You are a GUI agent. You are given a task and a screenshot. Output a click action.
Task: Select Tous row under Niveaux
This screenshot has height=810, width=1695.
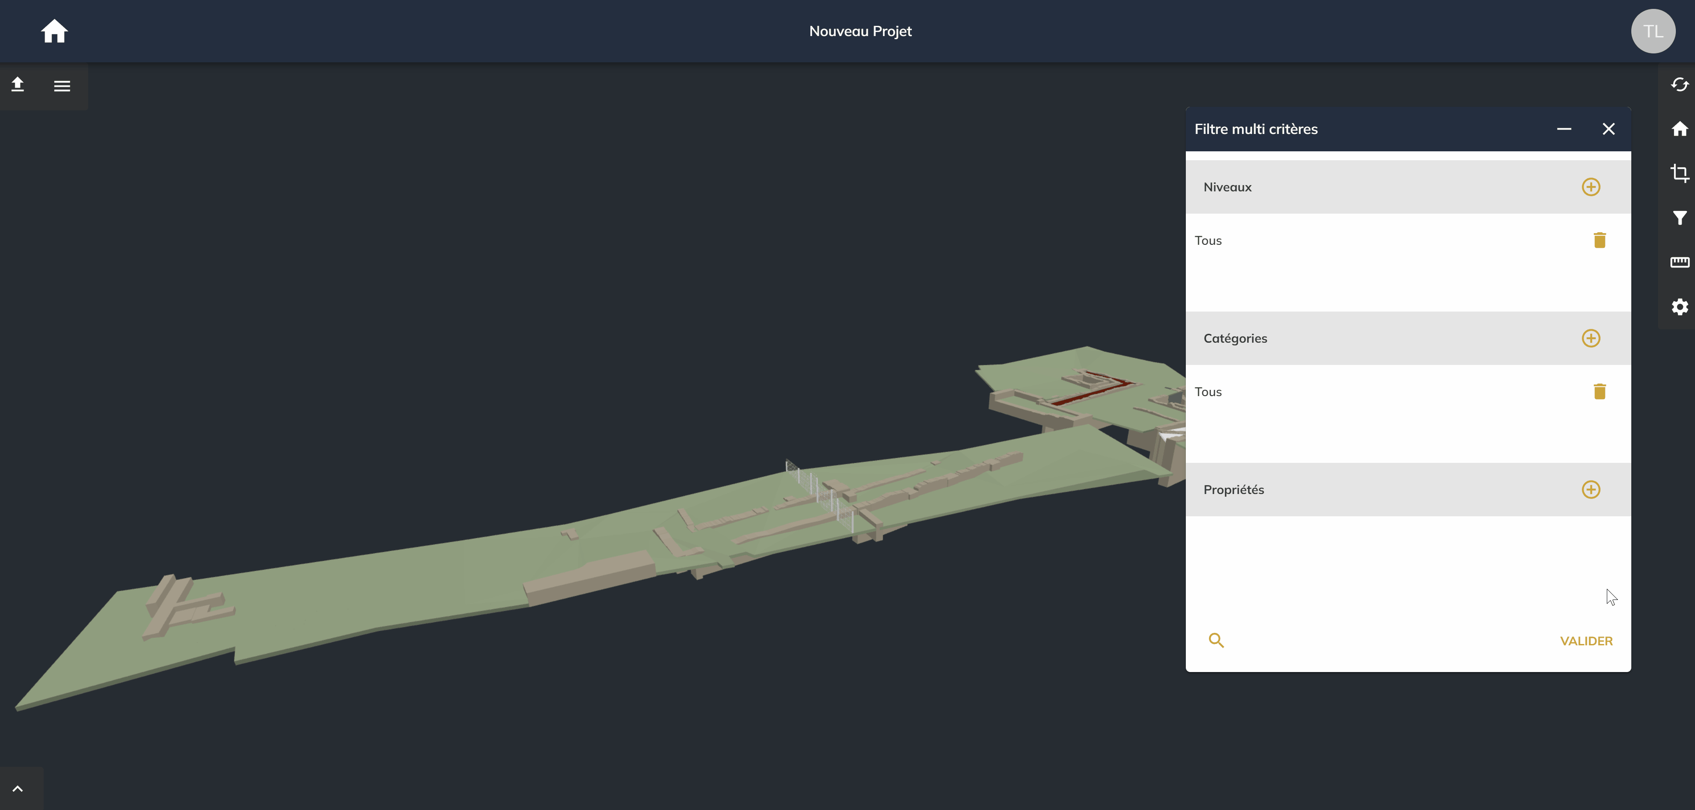(x=1408, y=240)
